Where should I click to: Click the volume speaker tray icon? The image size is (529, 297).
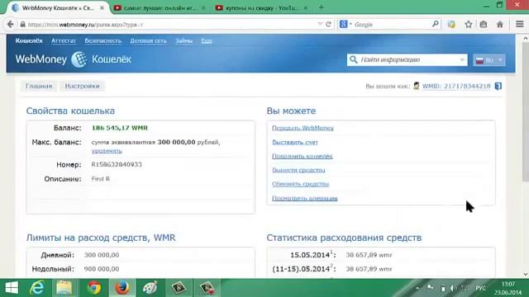tap(454, 288)
